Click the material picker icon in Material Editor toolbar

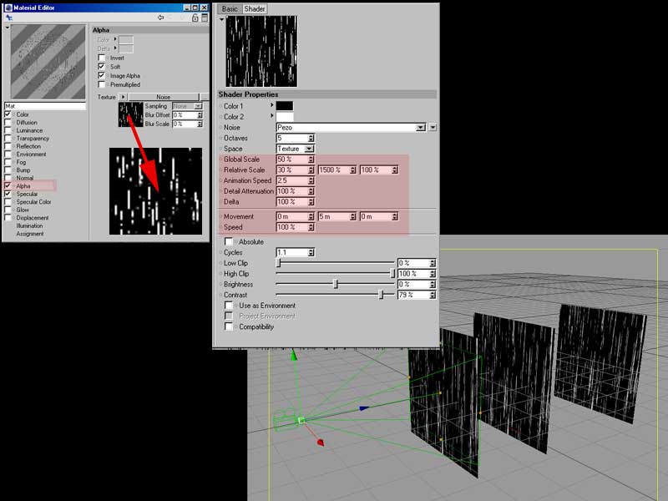[9, 18]
